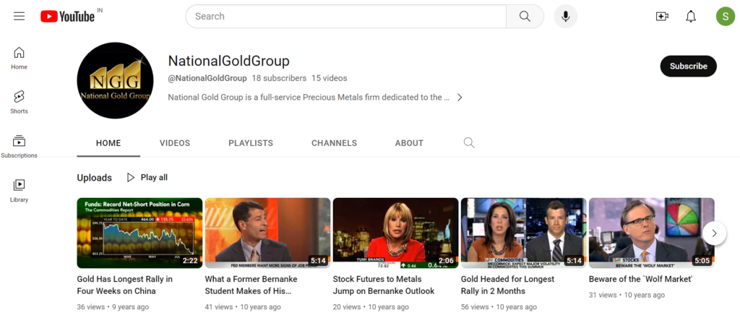Click '20 views • 10 years ago'

point(371,307)
